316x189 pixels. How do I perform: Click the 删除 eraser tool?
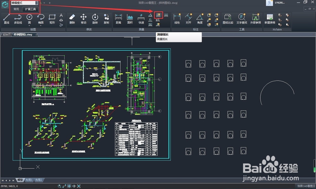72,19
